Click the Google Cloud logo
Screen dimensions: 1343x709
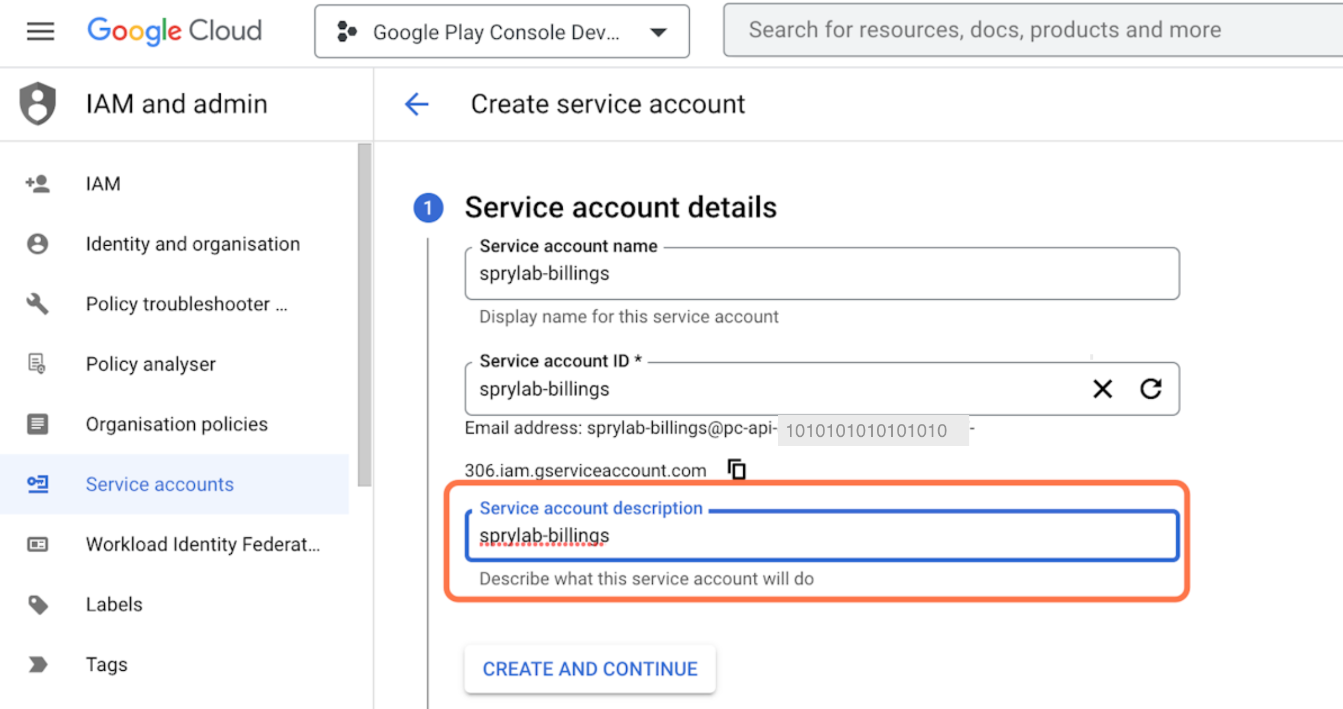tap(174, 31)
